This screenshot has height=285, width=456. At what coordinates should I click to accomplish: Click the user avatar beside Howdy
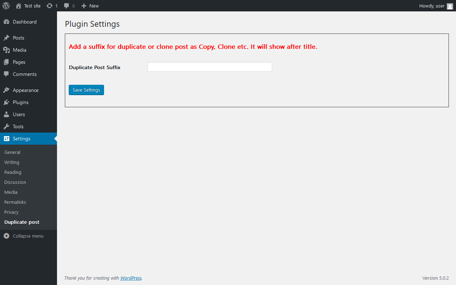pyautogui.click(x=450, y=6)
